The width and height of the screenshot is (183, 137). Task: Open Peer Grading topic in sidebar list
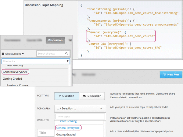coord(34,66)
